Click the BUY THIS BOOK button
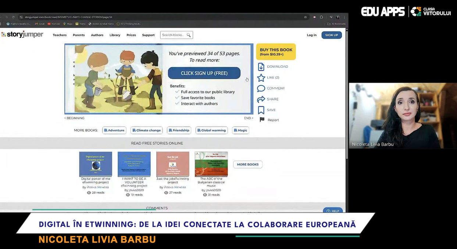 click(x=276, y=52)
